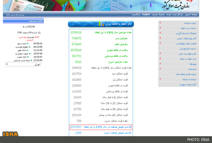Click today's deaths value 758

tap(79, 121)
